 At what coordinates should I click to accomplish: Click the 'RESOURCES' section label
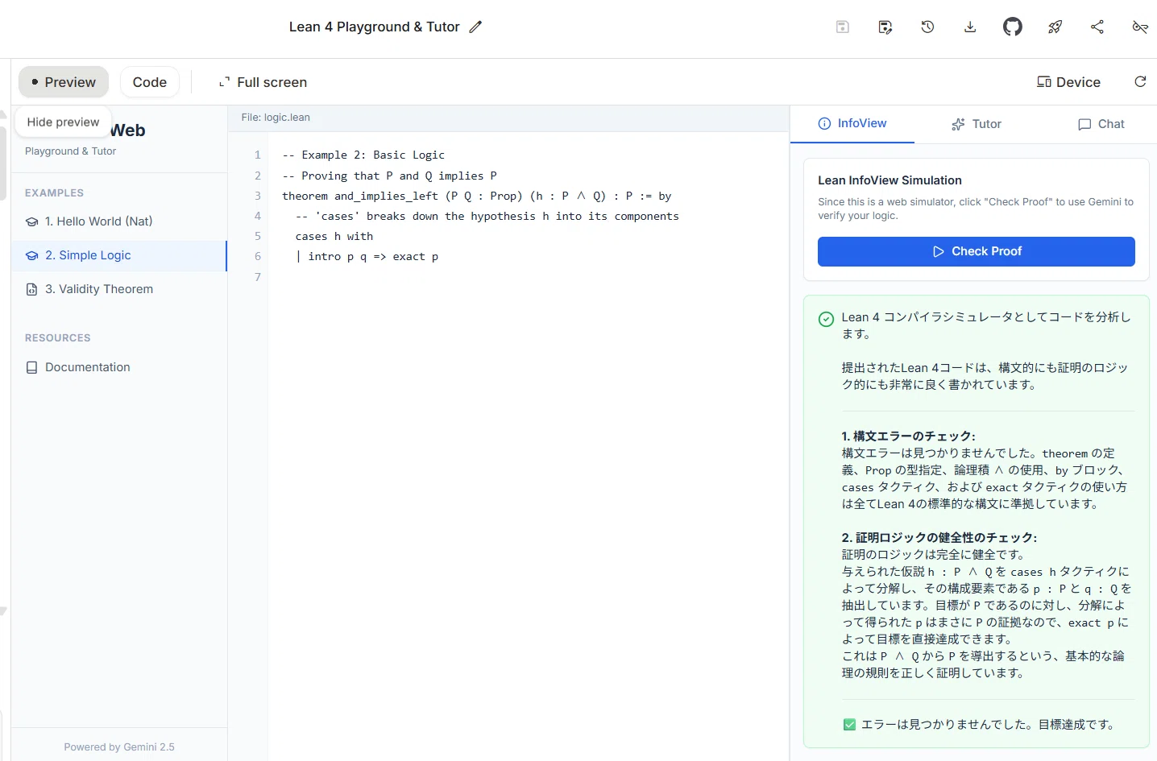click(57, 338)
